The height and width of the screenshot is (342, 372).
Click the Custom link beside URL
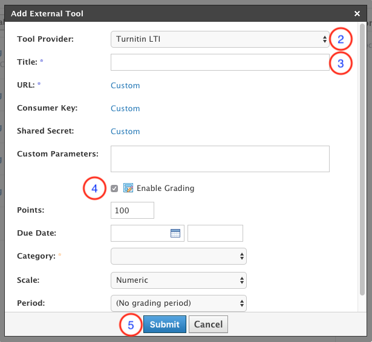point(125,86)
